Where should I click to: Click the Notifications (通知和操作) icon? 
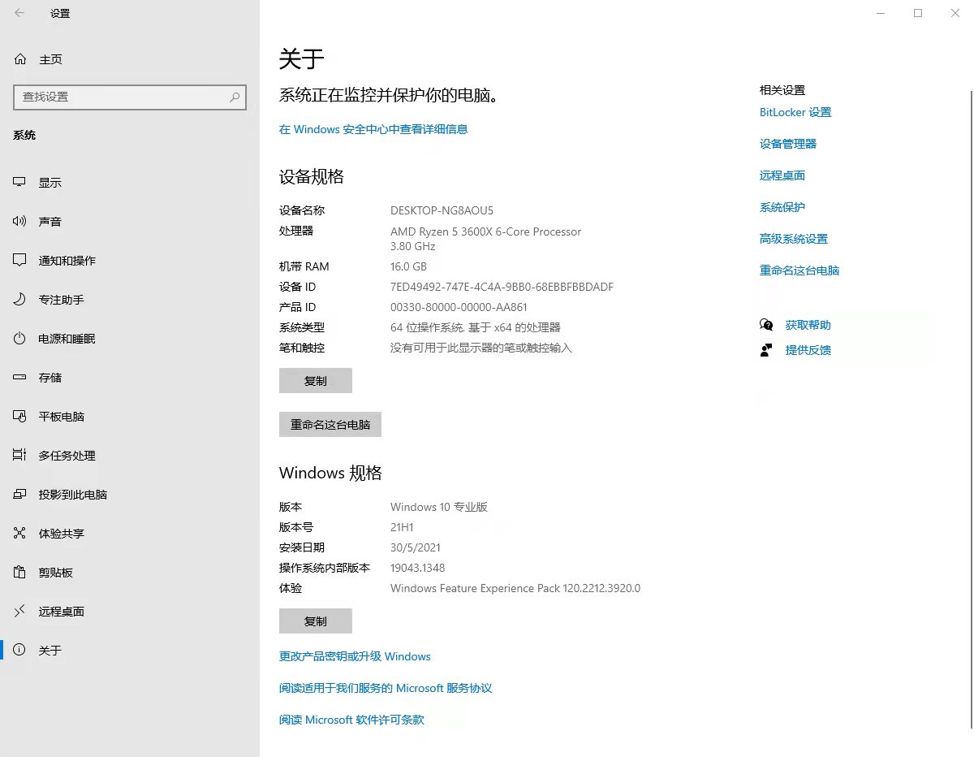click(20, 261)
